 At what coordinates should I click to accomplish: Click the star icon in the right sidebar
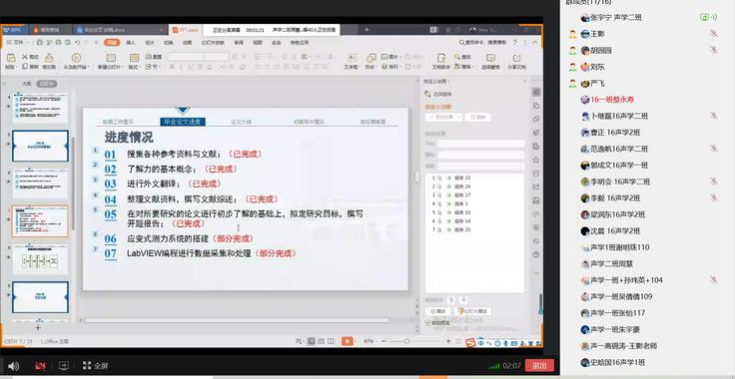pyautogui.click(x=536, y=160)
